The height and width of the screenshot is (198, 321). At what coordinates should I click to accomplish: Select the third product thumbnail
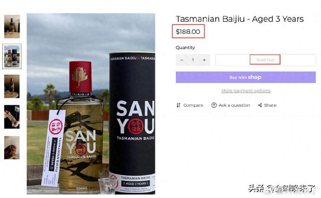click(x=12, y=86)
